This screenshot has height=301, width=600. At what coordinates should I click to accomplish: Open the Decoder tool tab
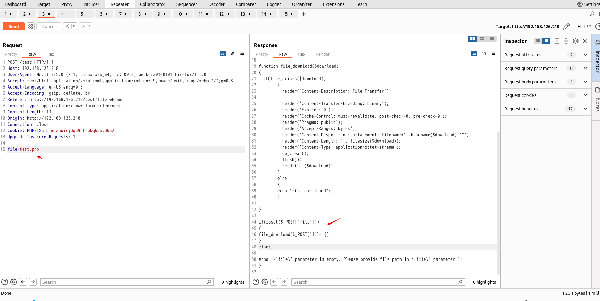click(x=217, y=4)
